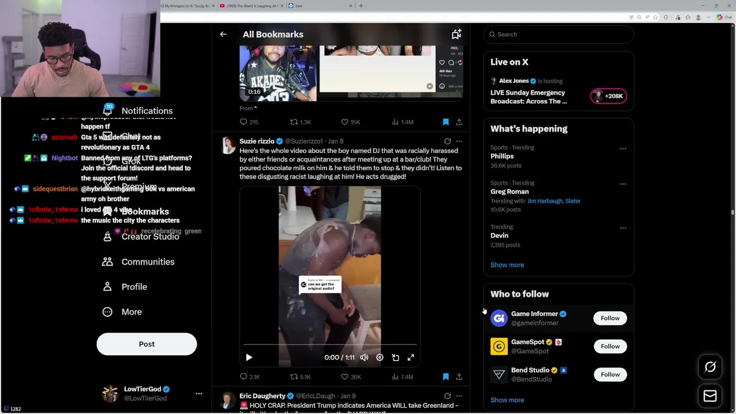Viewport: 736px width, 414px height.
Task: Open replies on the post with 215 comments
Action: tap(249, 122)
